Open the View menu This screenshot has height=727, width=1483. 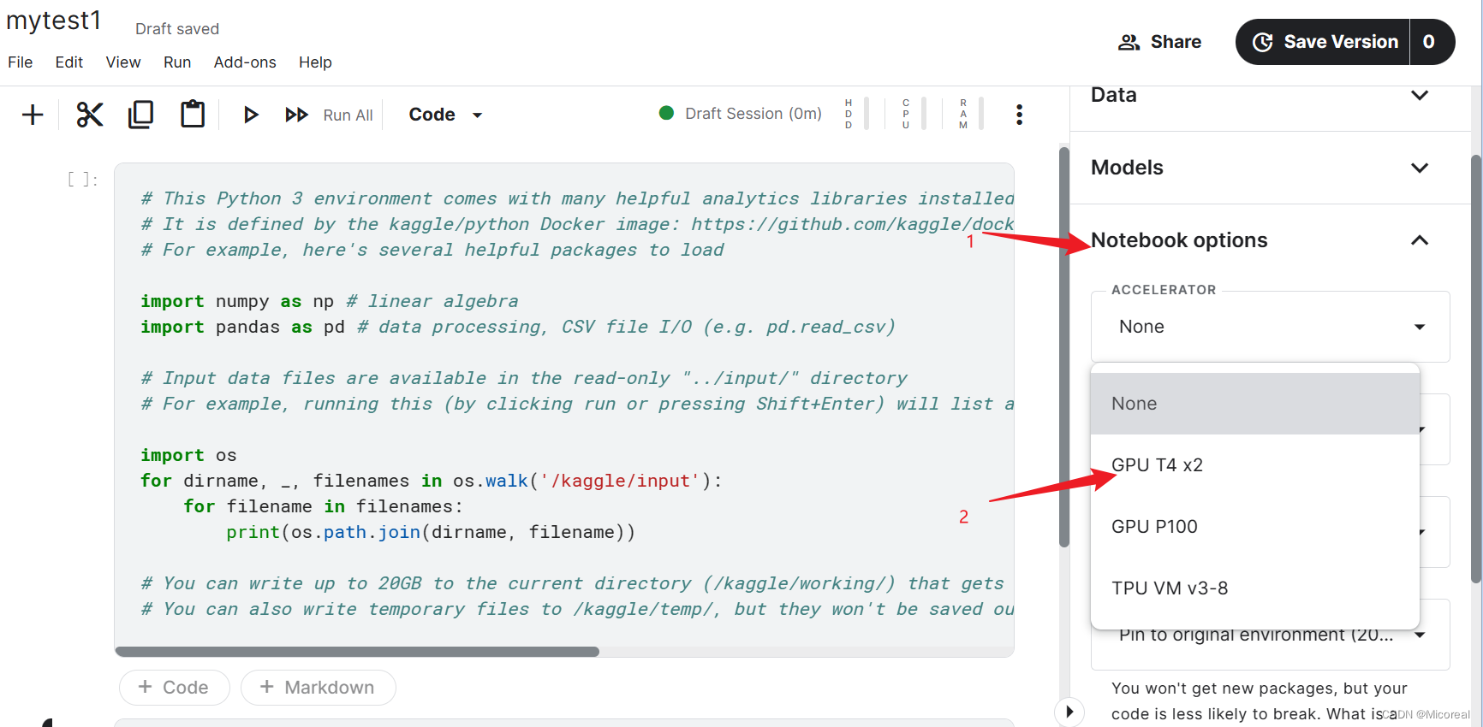click(x=123, y=62)
